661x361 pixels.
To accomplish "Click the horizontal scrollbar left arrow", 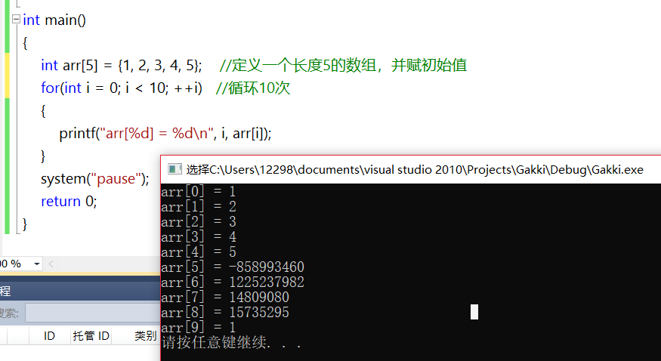I will [51, 264].
